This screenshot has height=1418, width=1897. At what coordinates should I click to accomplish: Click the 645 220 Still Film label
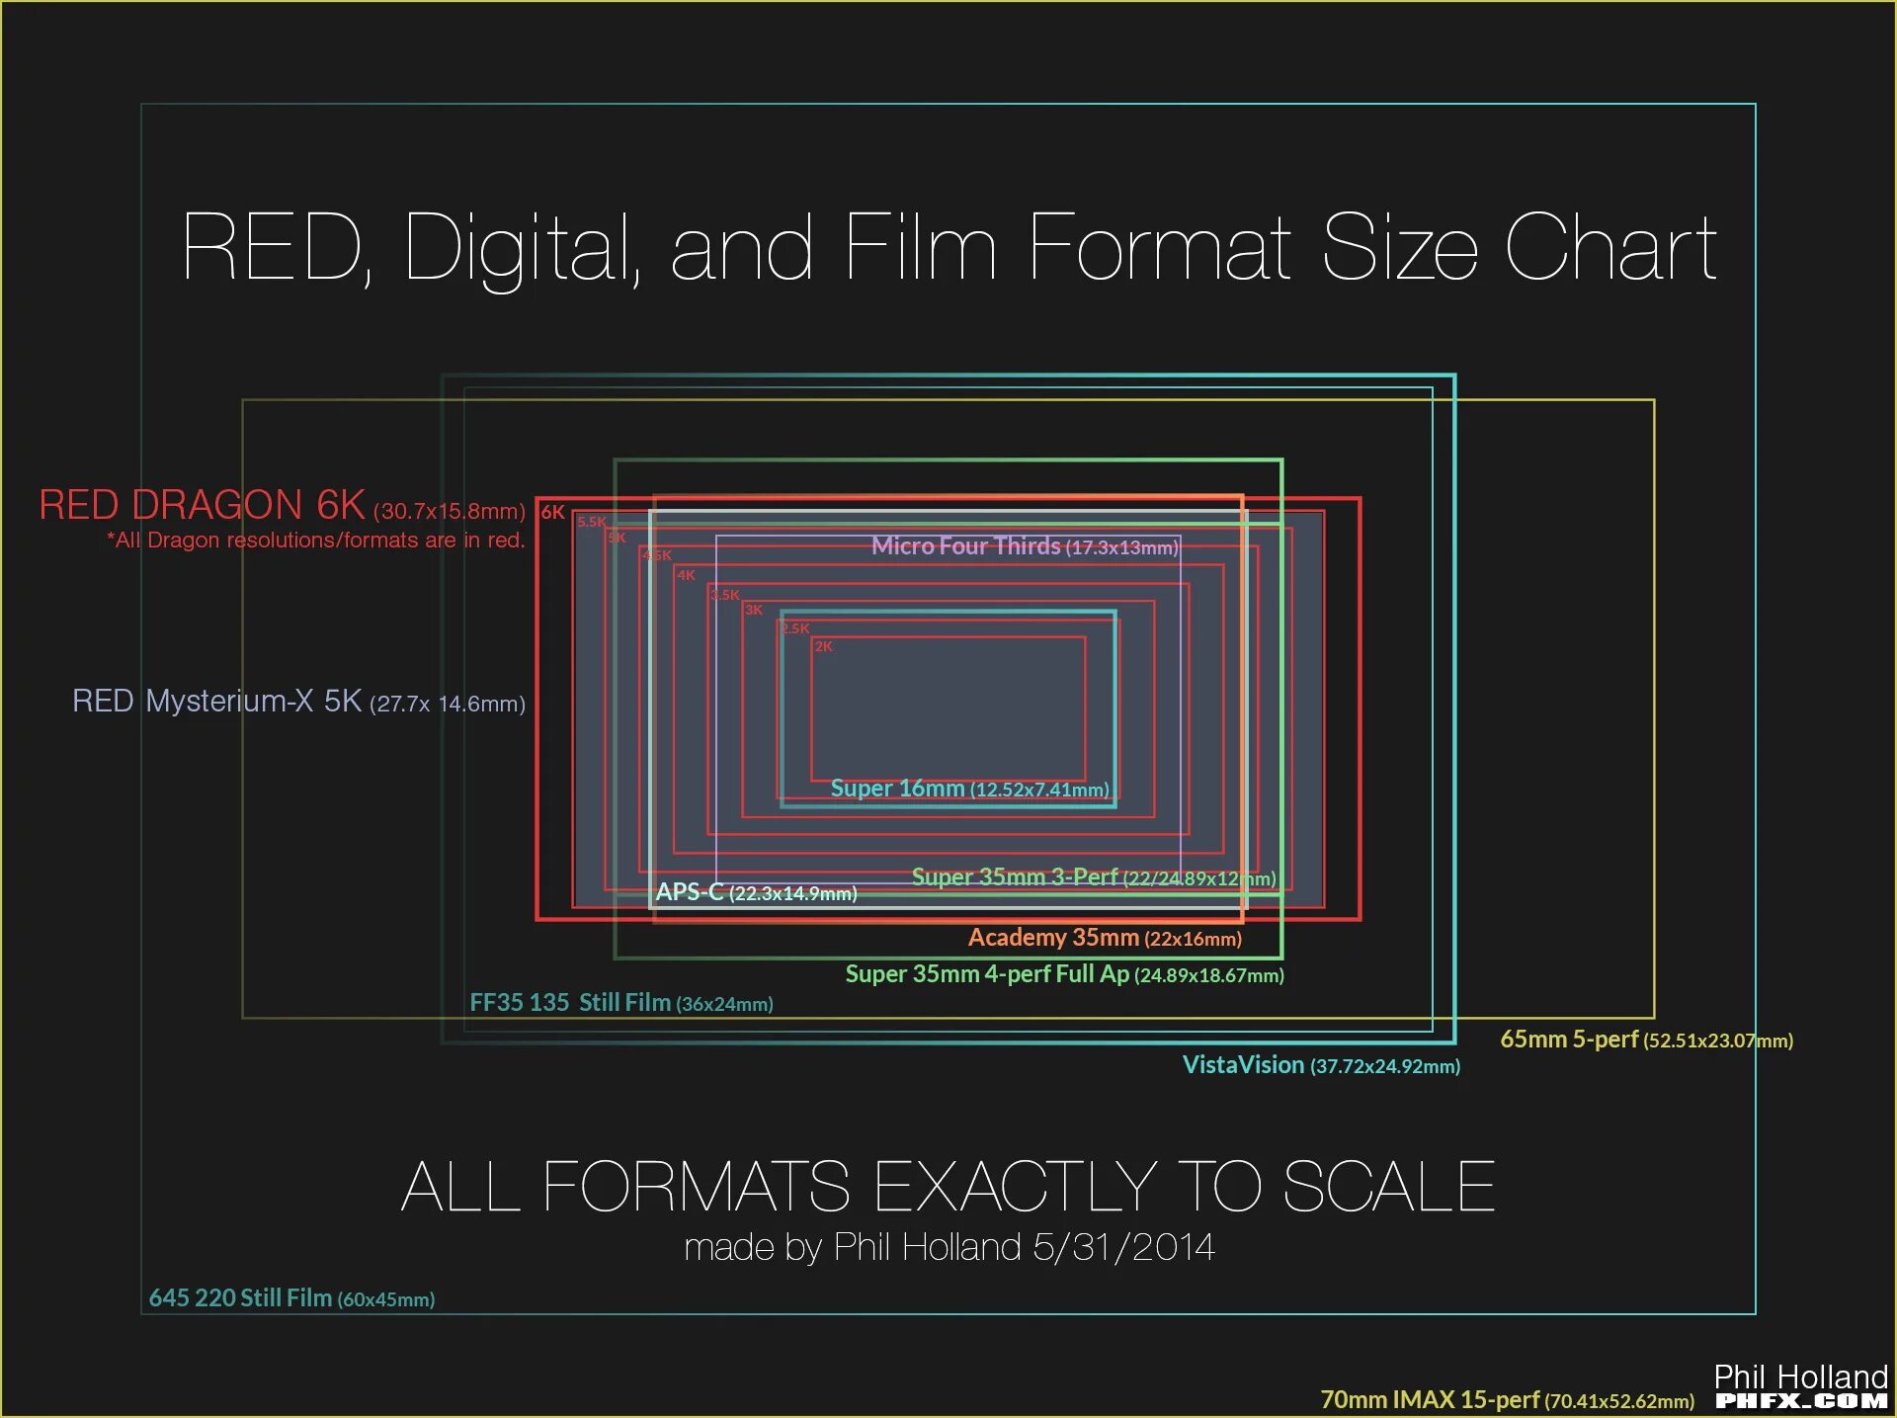coord(291,1298)
